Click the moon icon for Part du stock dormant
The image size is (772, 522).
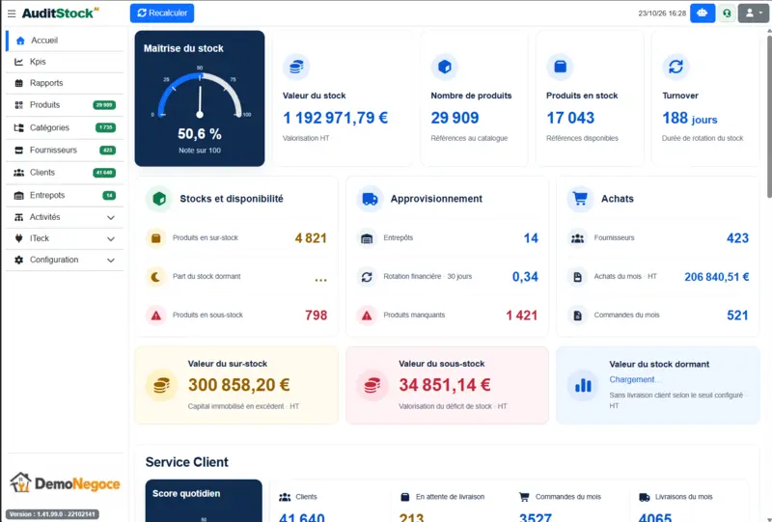(156, 277)
